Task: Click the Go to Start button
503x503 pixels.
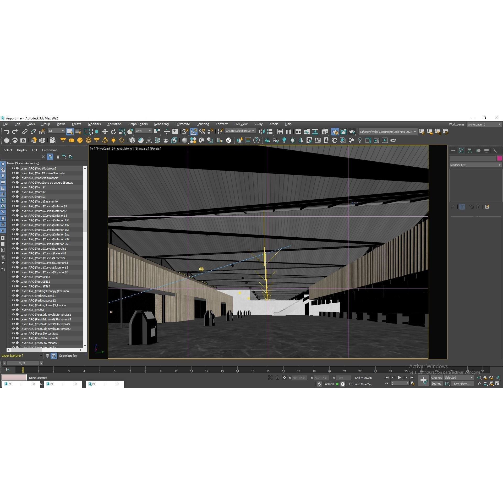Action: 387,378
